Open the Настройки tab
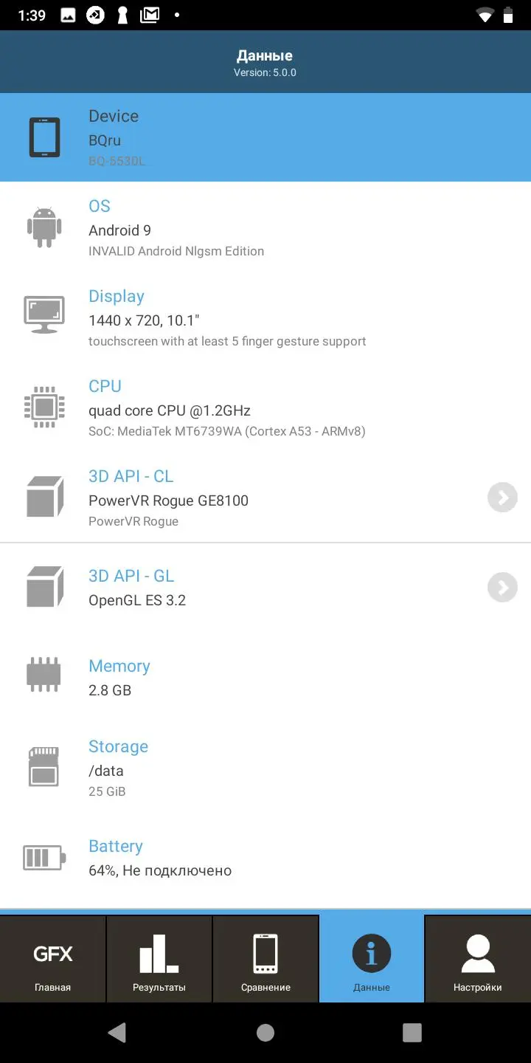Screen dimensions: 531x1063 pyautogui.click(x=478, y=959)
